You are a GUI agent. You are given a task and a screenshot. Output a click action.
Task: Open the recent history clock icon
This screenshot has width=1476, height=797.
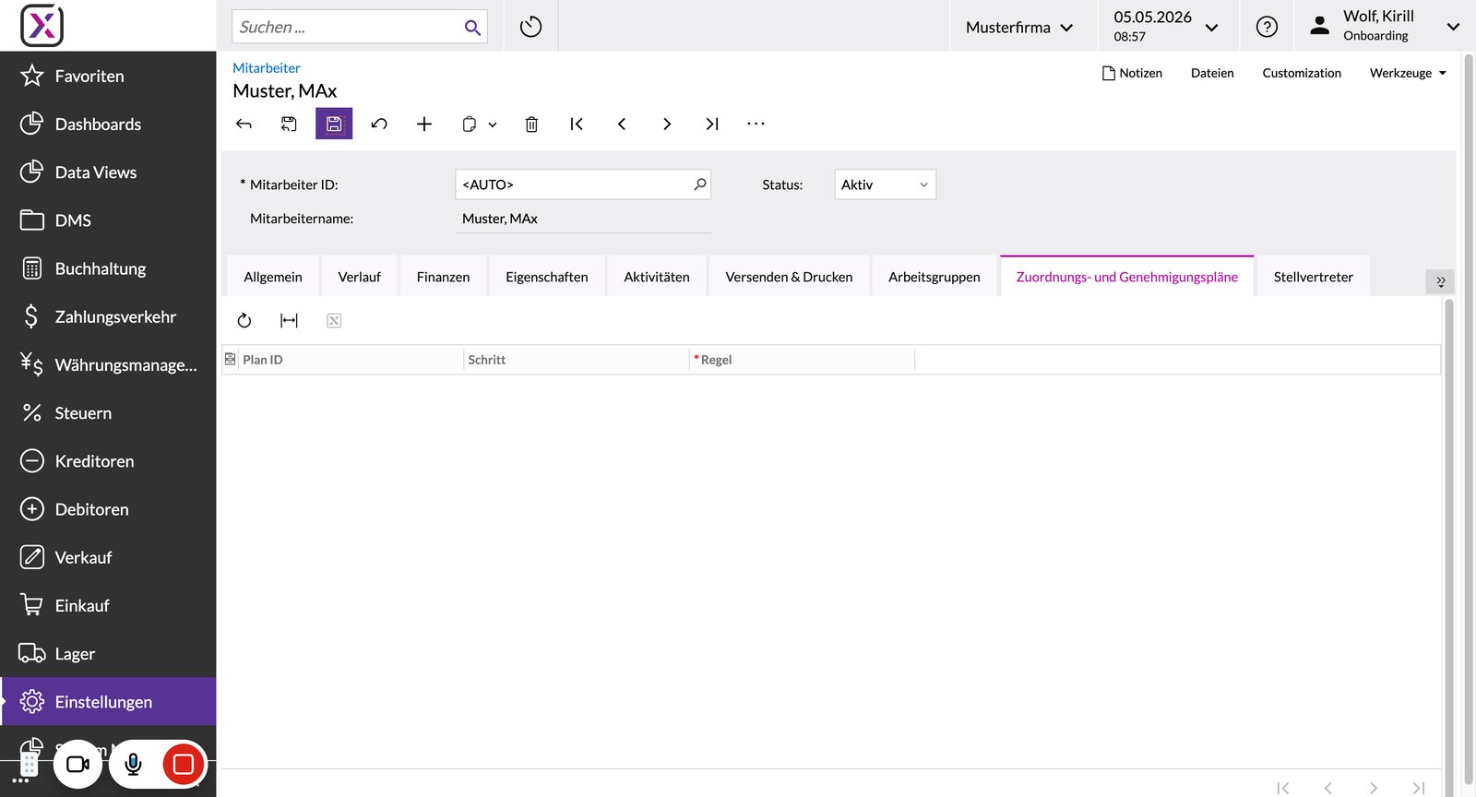click(x=530, y=27)
